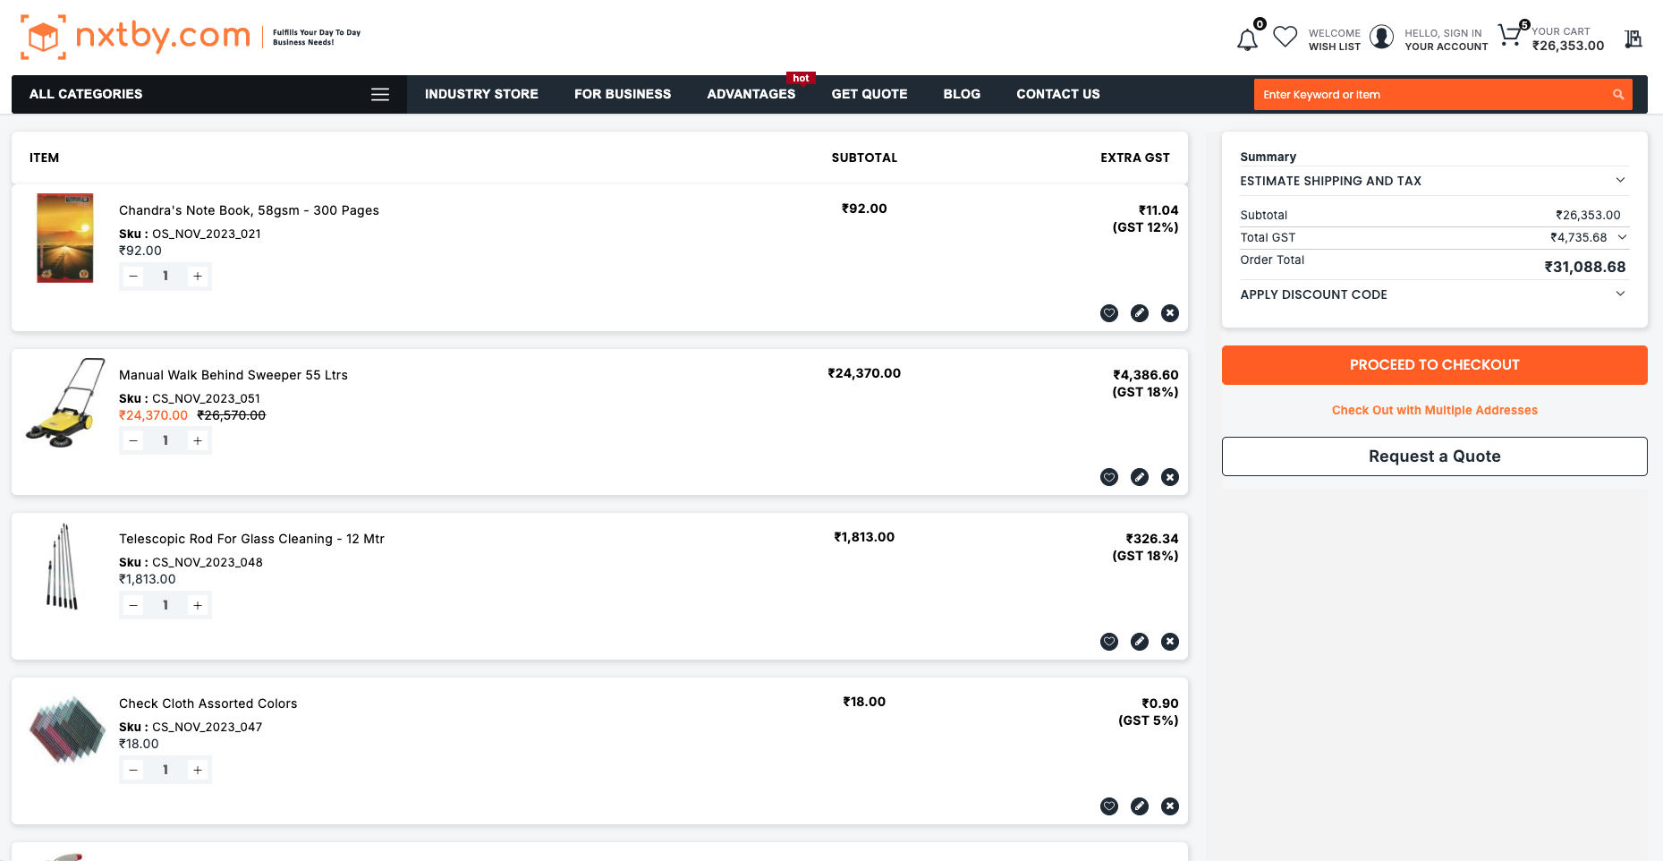Open Manual Walk Behind Sweeper 55 Ltrs title
This screenshot has height=861, width=1663.
233,375
